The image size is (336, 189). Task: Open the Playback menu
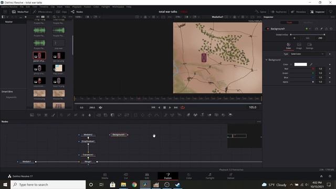click(77, 7)
